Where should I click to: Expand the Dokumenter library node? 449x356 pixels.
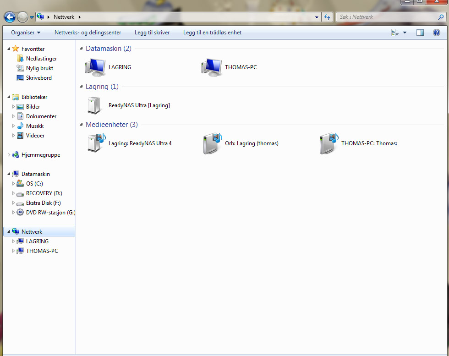point(13,116)
